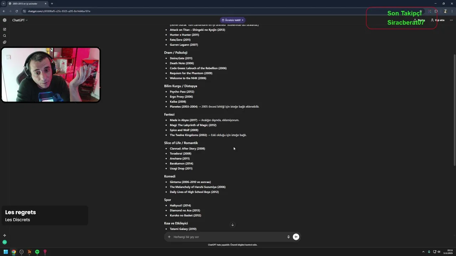This screenshot has height=256, width=456.
Task: Open the taskbar volume icon
Action: (439, 252)
